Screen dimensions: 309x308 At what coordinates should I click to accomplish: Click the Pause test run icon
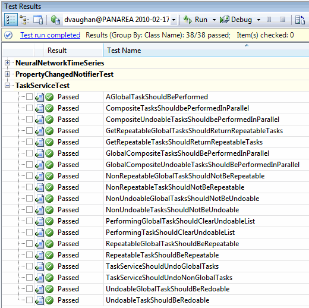[x=269, y=20]
